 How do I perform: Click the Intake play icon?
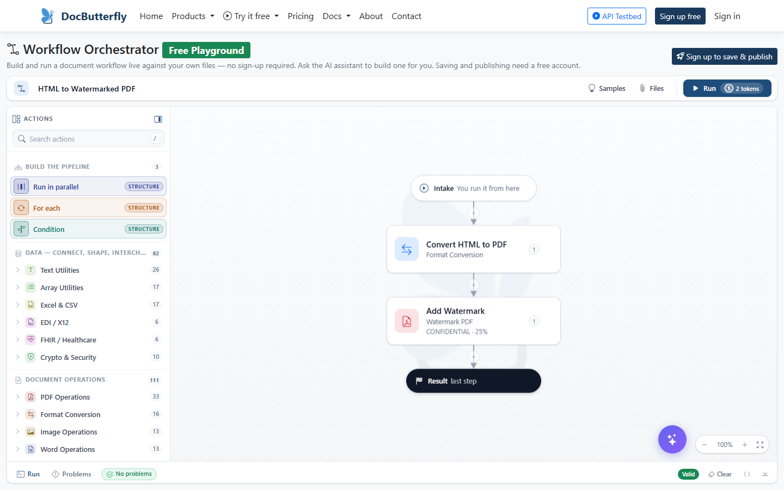(424, 188)
